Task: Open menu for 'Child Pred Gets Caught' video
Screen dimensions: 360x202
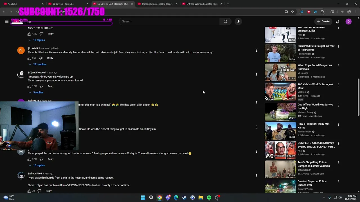Action: click(x=338, y=47)
